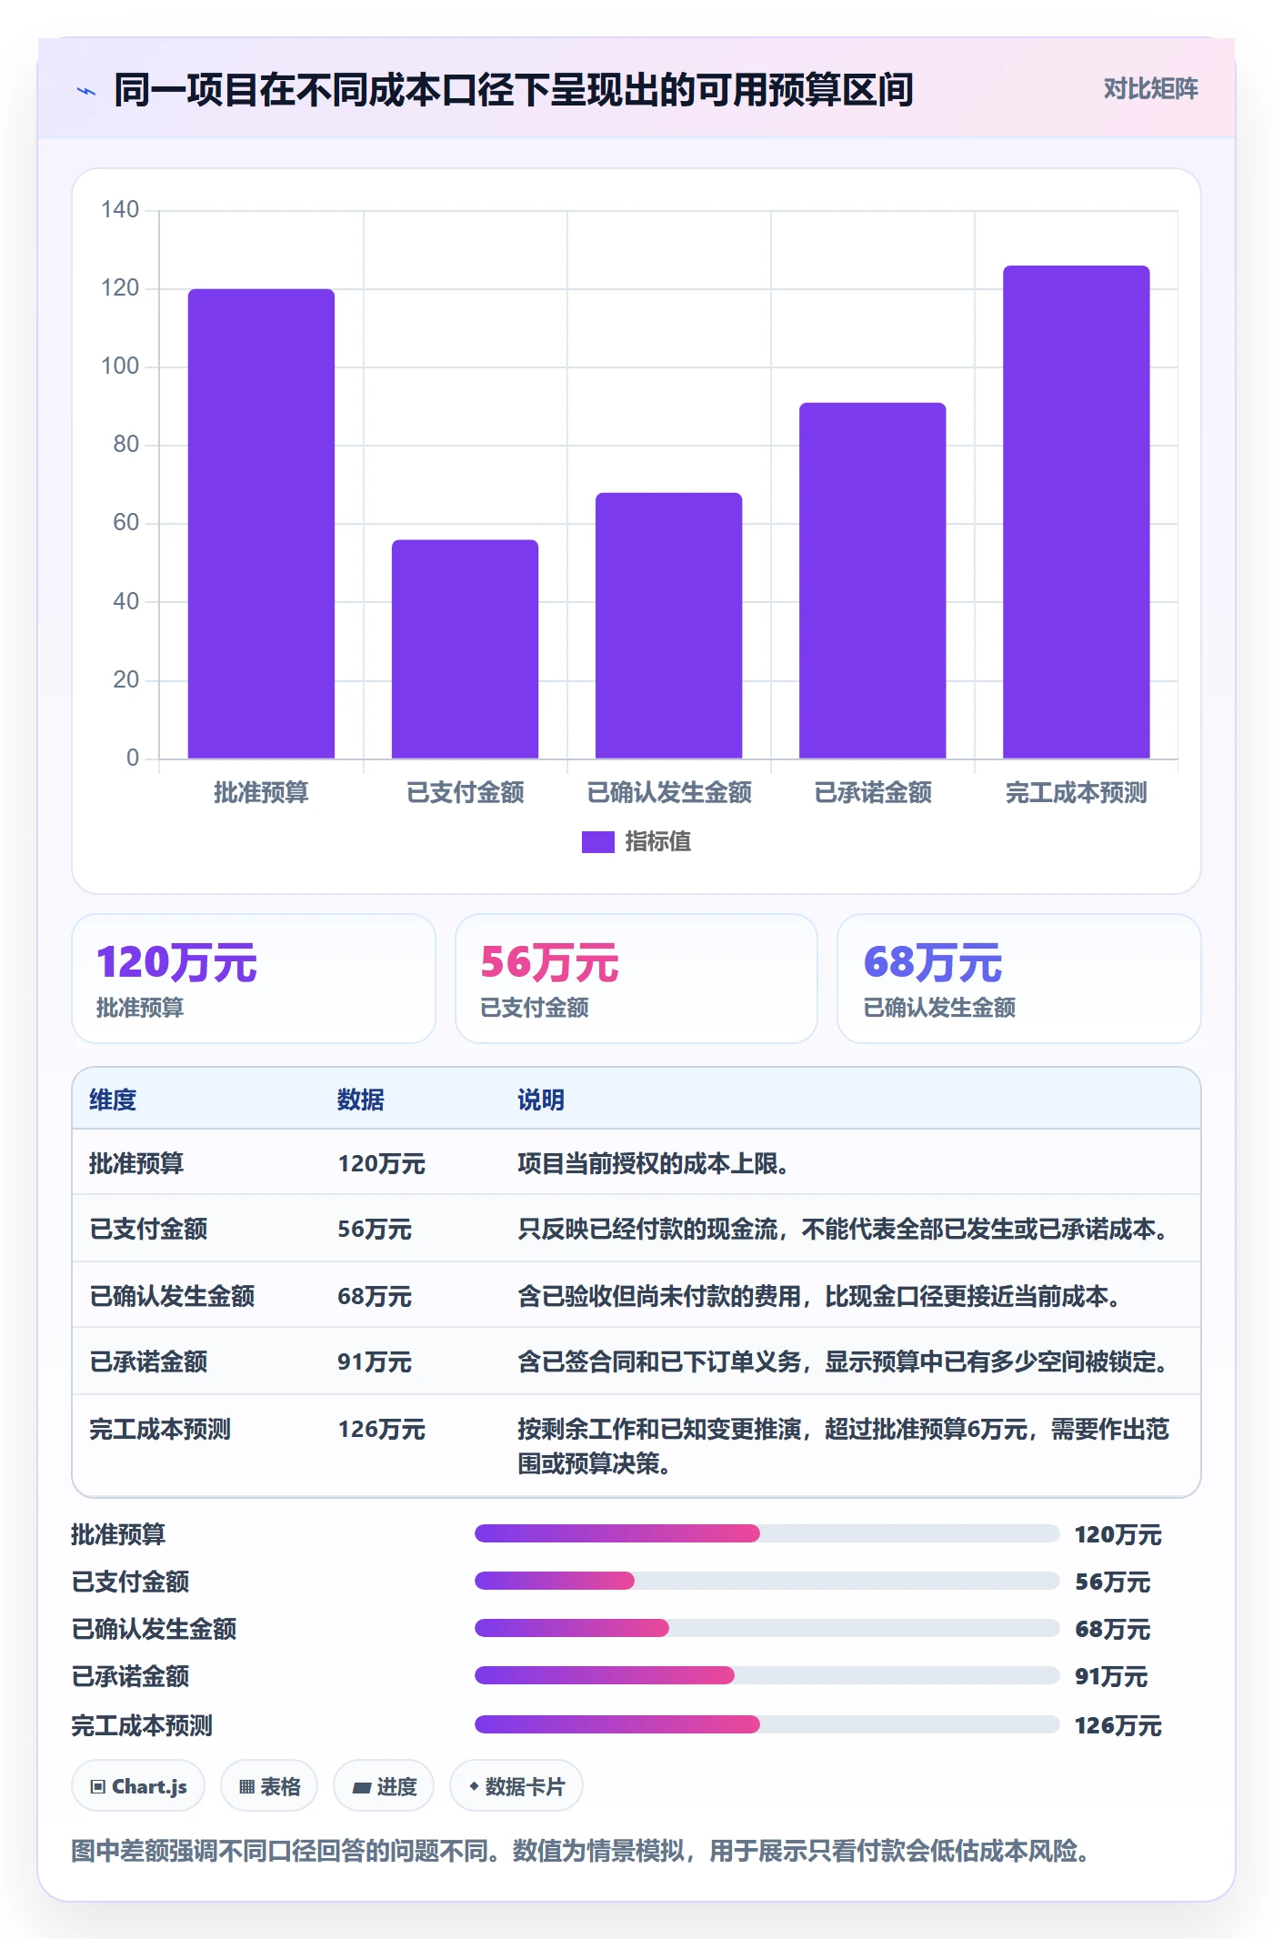
Task: Click the grid icon in the 表格 chip
Action: (246, 1787)
